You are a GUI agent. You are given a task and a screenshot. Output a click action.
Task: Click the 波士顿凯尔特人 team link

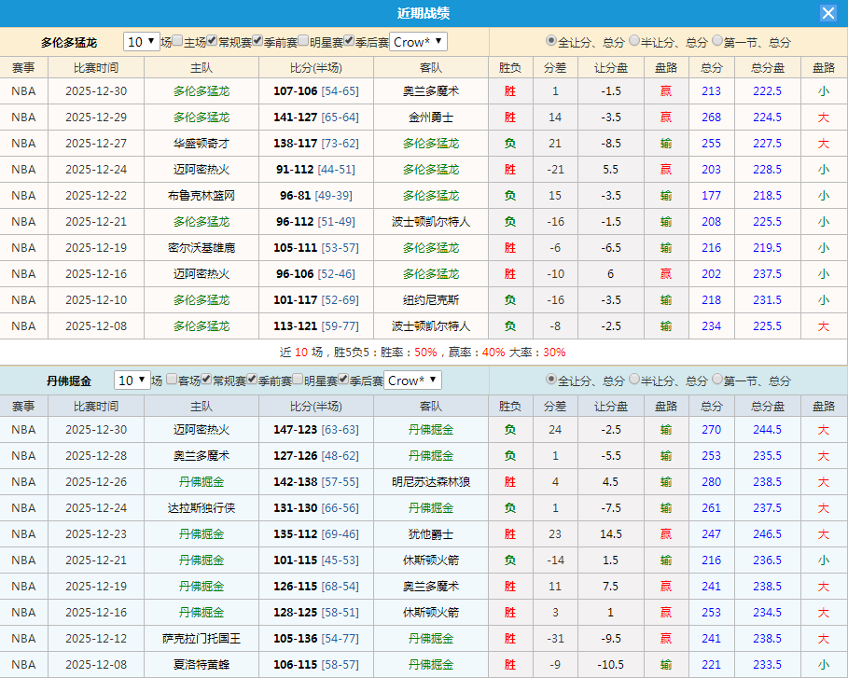tap(429, 221)
